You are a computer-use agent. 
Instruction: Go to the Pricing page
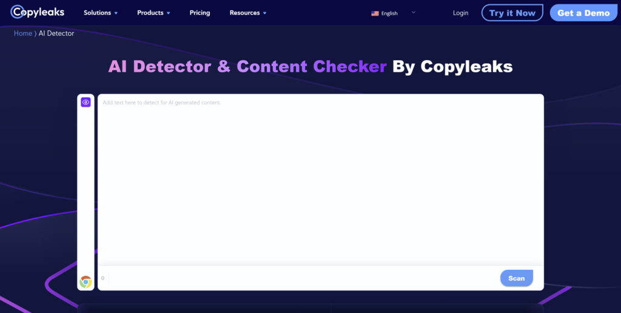200,13
